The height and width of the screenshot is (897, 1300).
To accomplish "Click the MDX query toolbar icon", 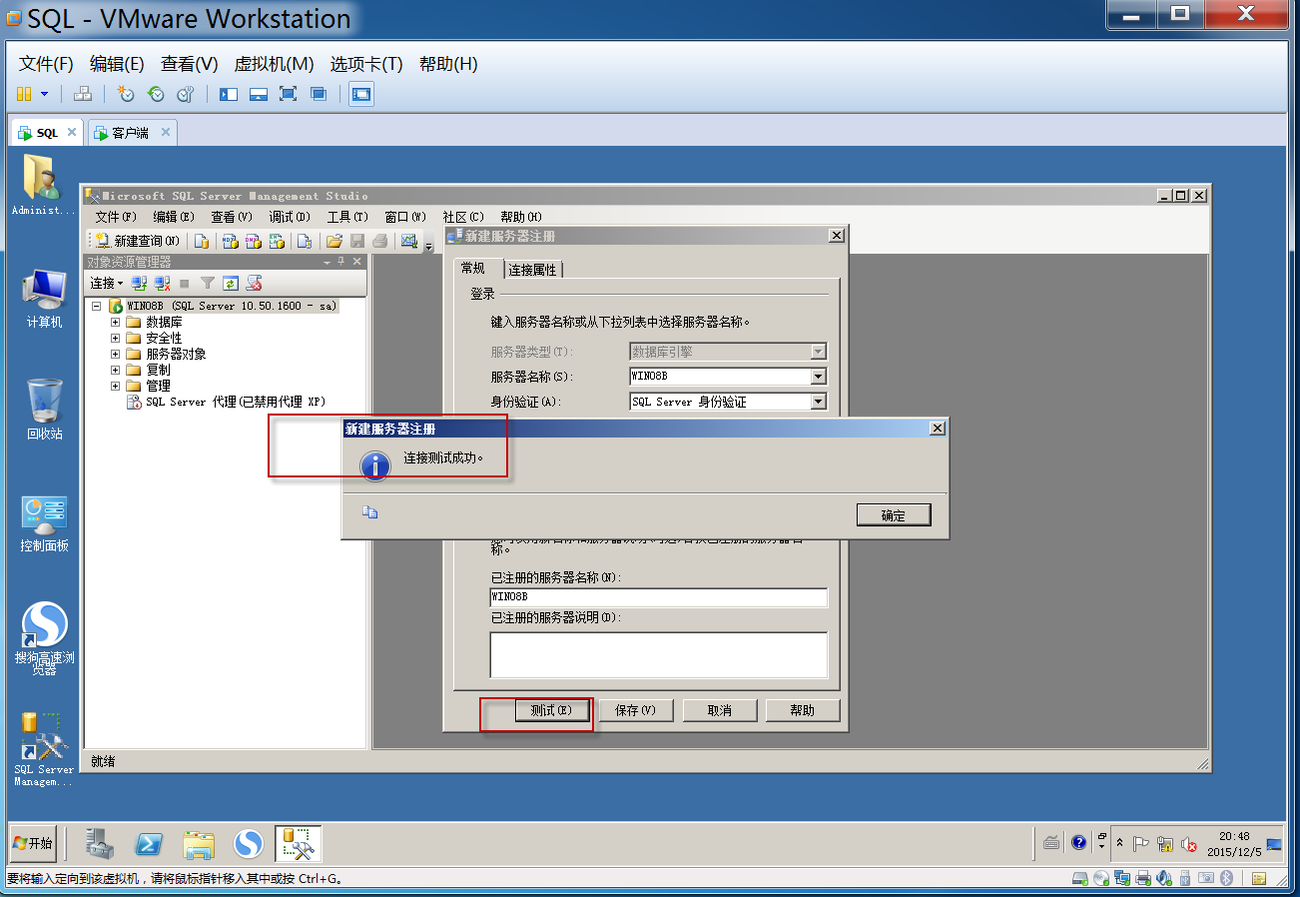I will [230, 241].
